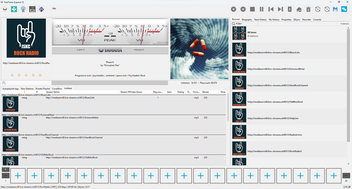Click the ISKC Rock Radio station logo
Screen dimensions: 352x189
pyautogui.click(x=26, y=38)
